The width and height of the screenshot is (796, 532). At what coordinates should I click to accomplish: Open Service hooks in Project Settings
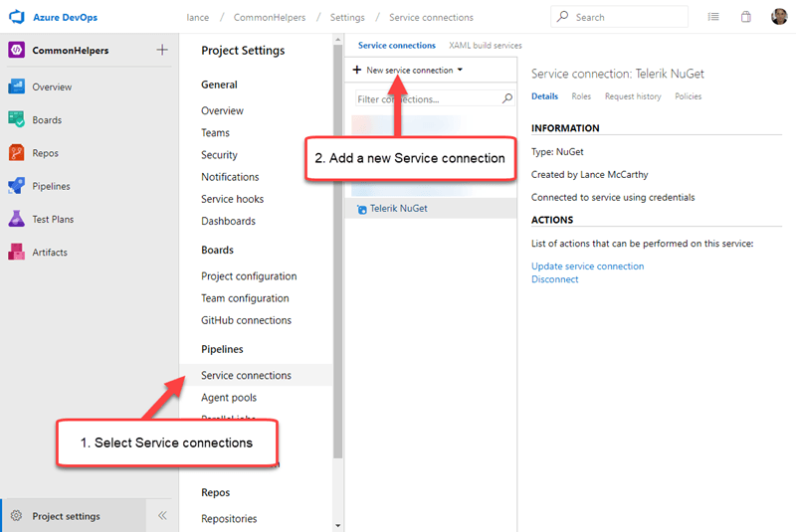click(232, 199)
